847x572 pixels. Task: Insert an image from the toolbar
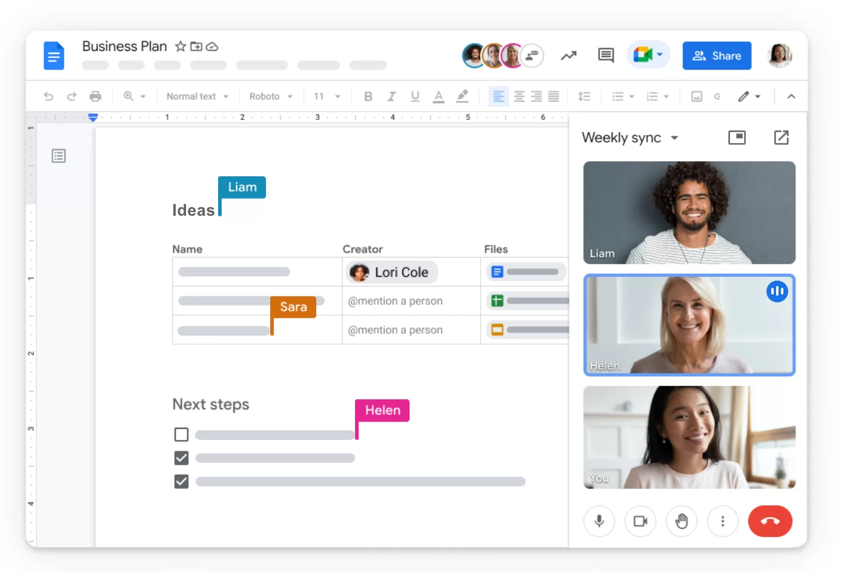[697, 96]
